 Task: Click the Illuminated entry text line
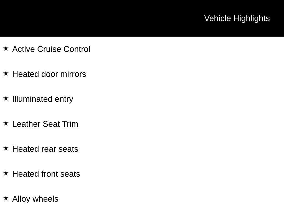pyautogui.click(x=43, y=99)
